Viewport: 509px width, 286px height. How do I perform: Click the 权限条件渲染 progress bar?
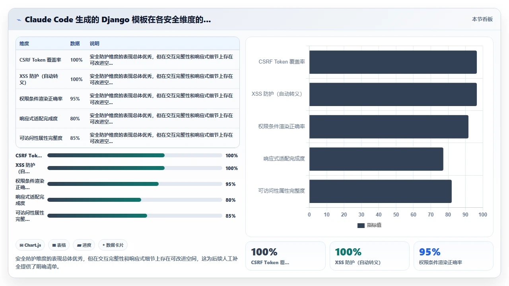tap(135, 184)
